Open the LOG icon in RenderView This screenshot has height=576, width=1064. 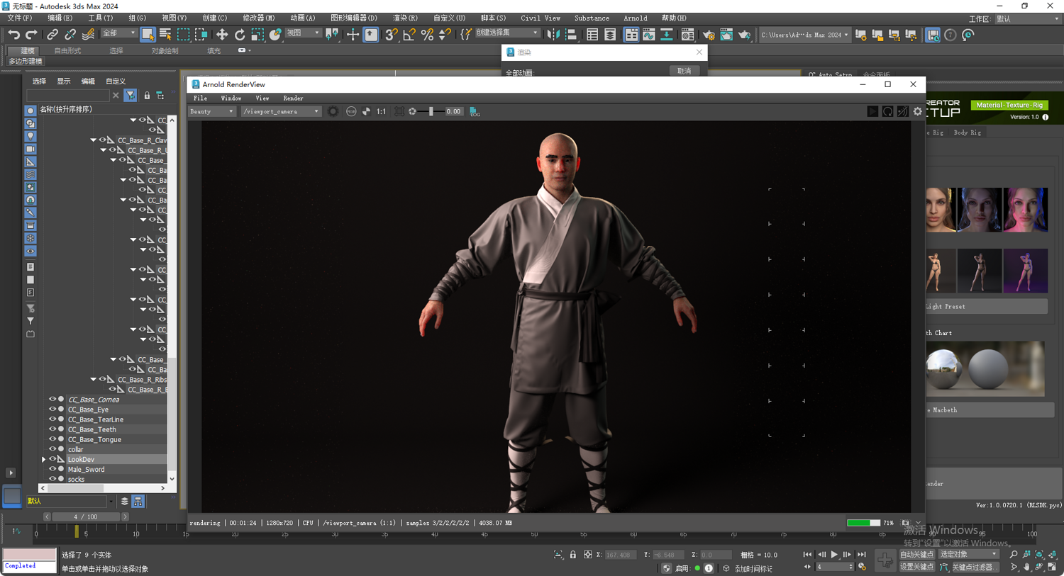[475, 111]
